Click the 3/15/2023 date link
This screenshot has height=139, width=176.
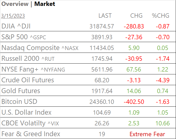[x=13, y=16]
